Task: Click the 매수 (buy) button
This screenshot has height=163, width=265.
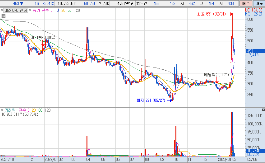Action: [246, 3]
